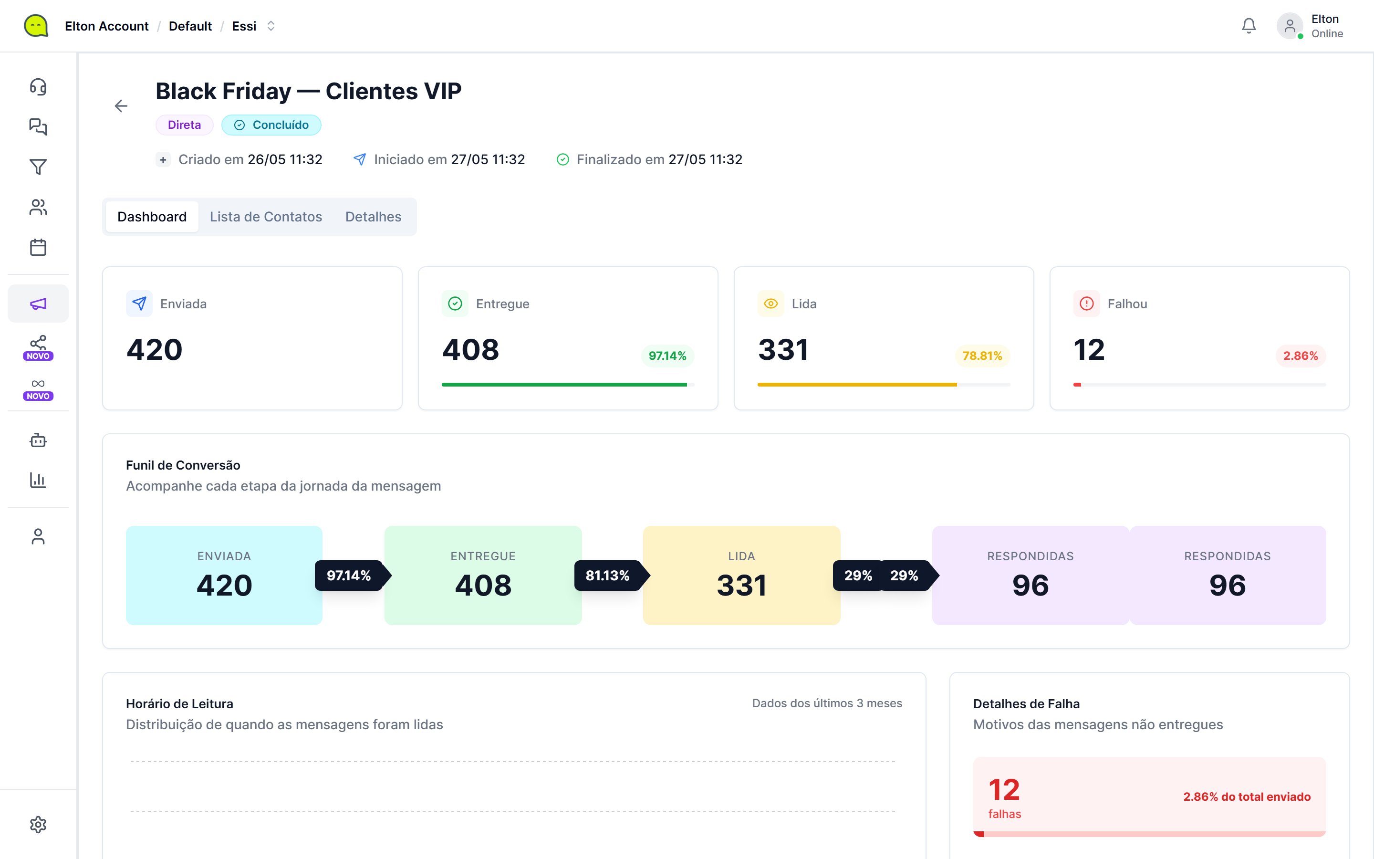
Task: Open the settings gear in sidebar
Action: [x=38, y=824]
